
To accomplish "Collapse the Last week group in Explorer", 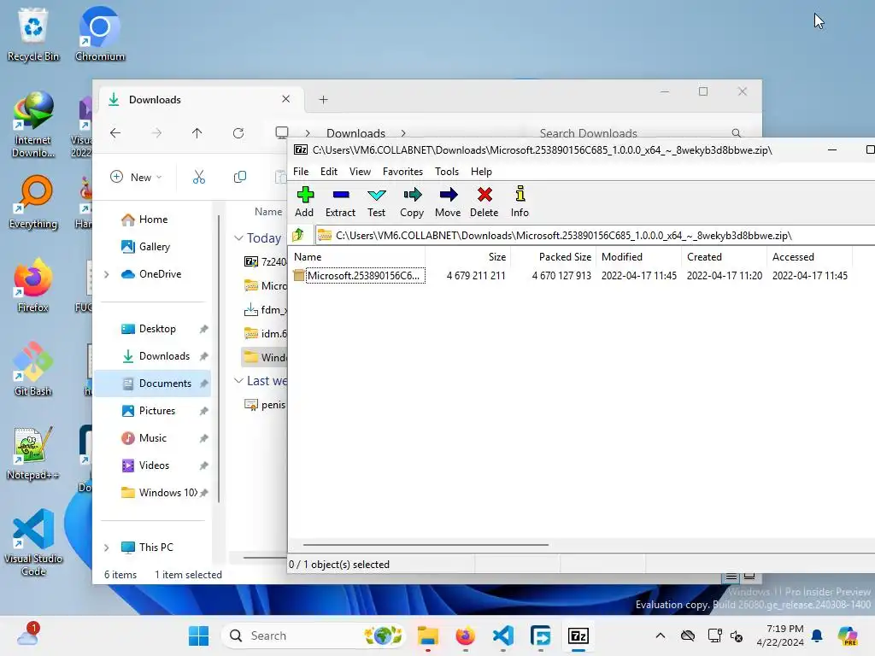I will click(239, 380).
